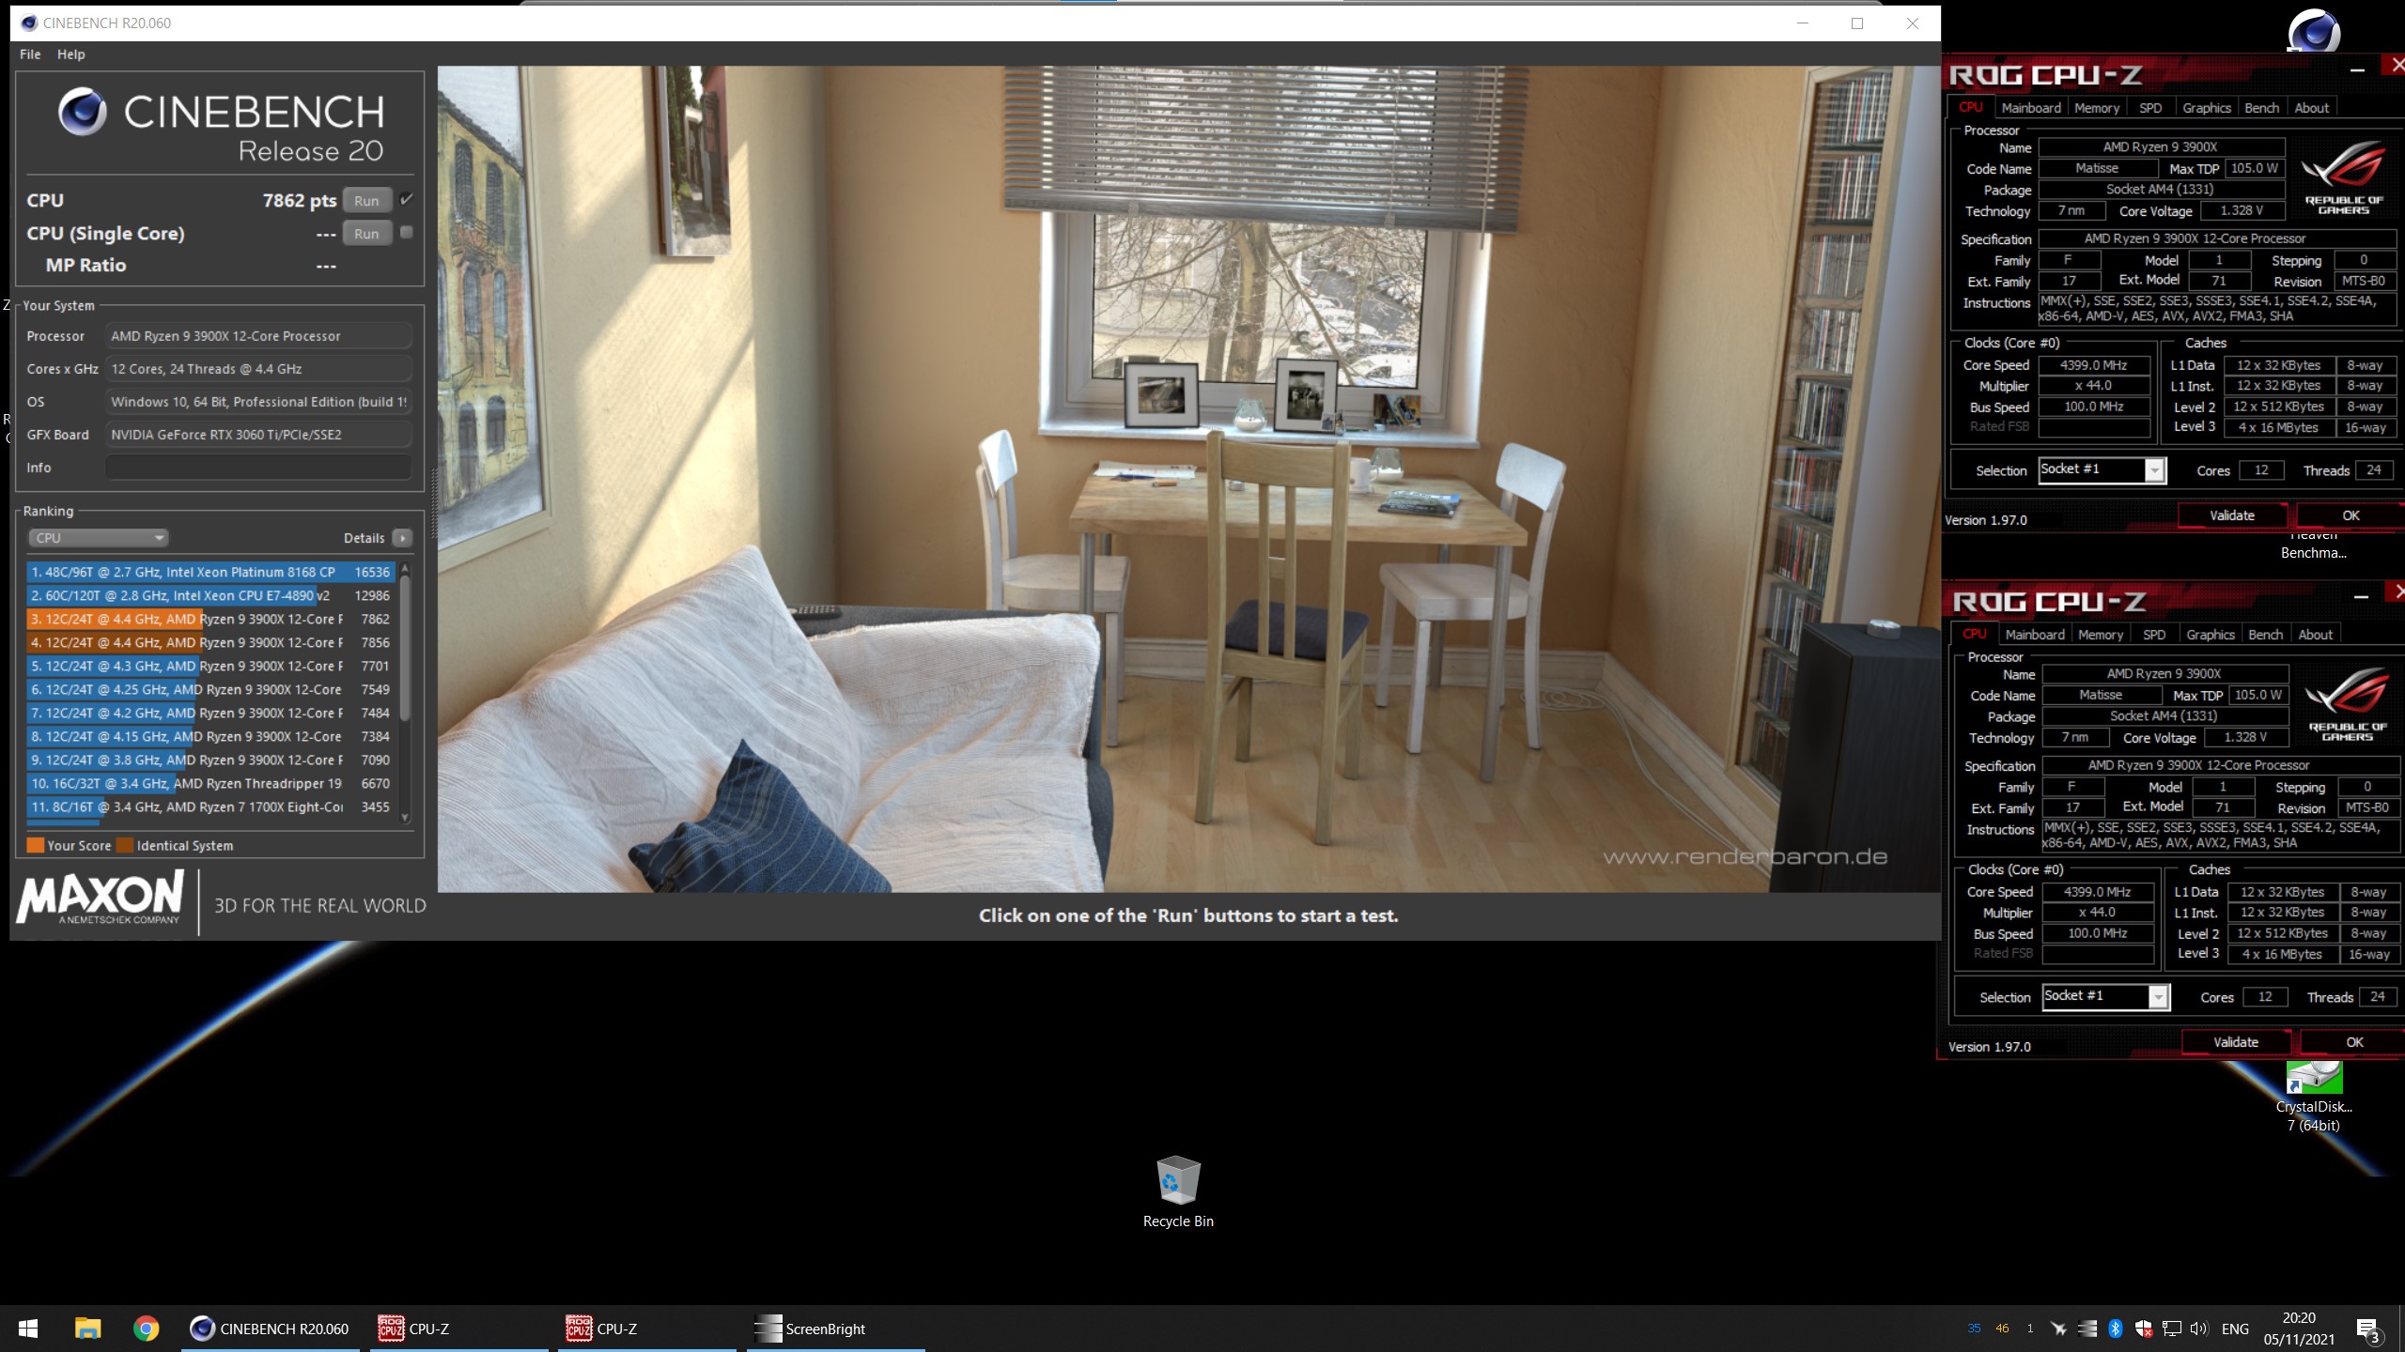The height and width of the screenshot is (1352, 2405).
Task: Open File Explorer from the taskbar
Action: click(x=87, y=1329)
